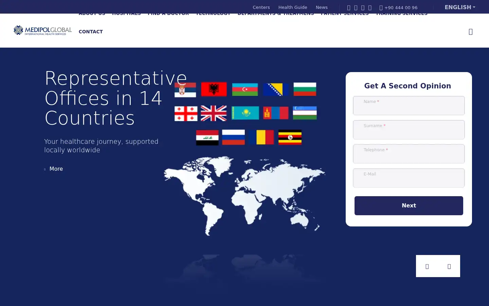This screenshot has height=306, width=489.
Task: Focus the Surname input field
Action: (x=409, y=130)
